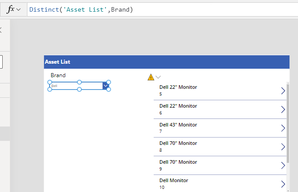Open details arrow for Dell 22" Monitor 5
Image resolution: width=298 pixels, height=192 pixels.
(283, 91)
